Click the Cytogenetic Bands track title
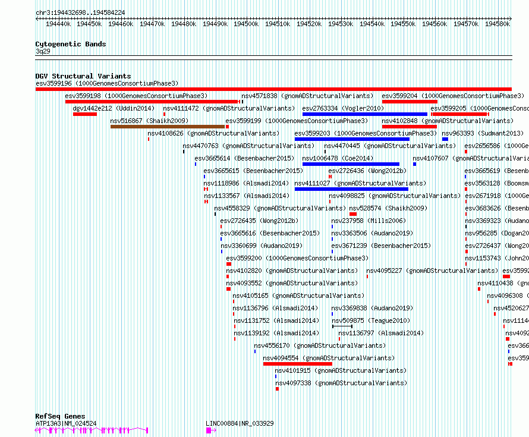Screen dimensions: 529x437 71,44
